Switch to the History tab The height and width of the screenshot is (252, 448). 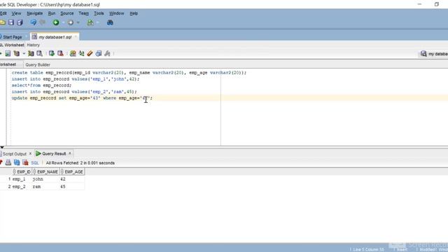click(33, 45)
